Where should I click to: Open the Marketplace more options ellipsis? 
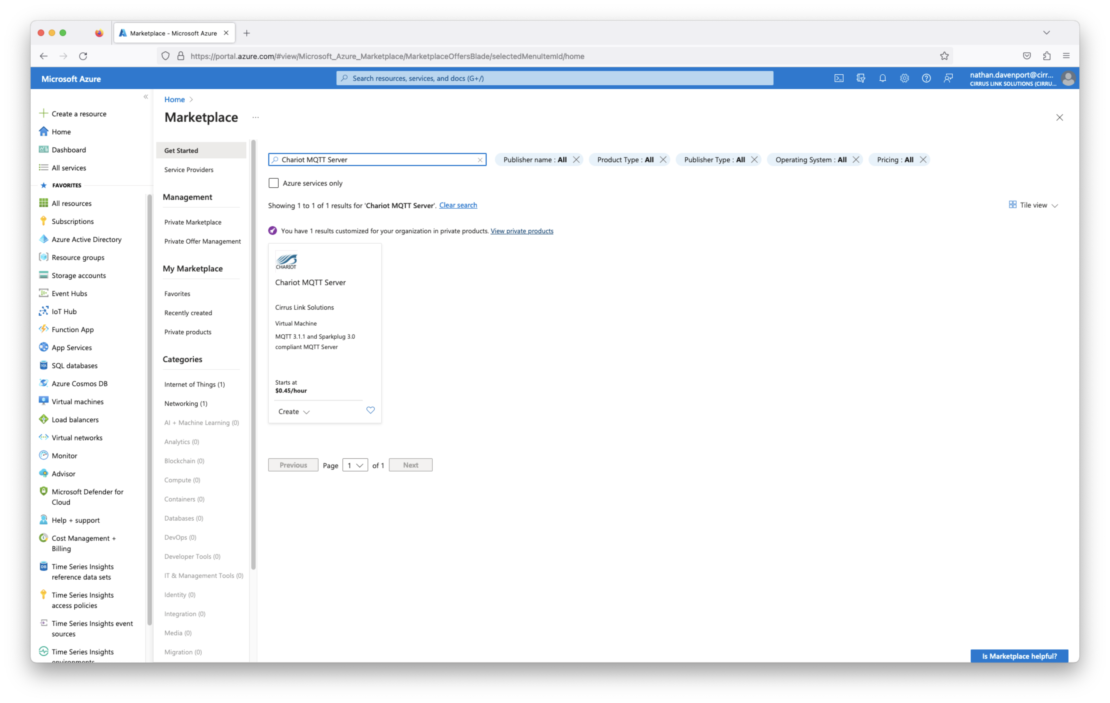coord(255,117)
